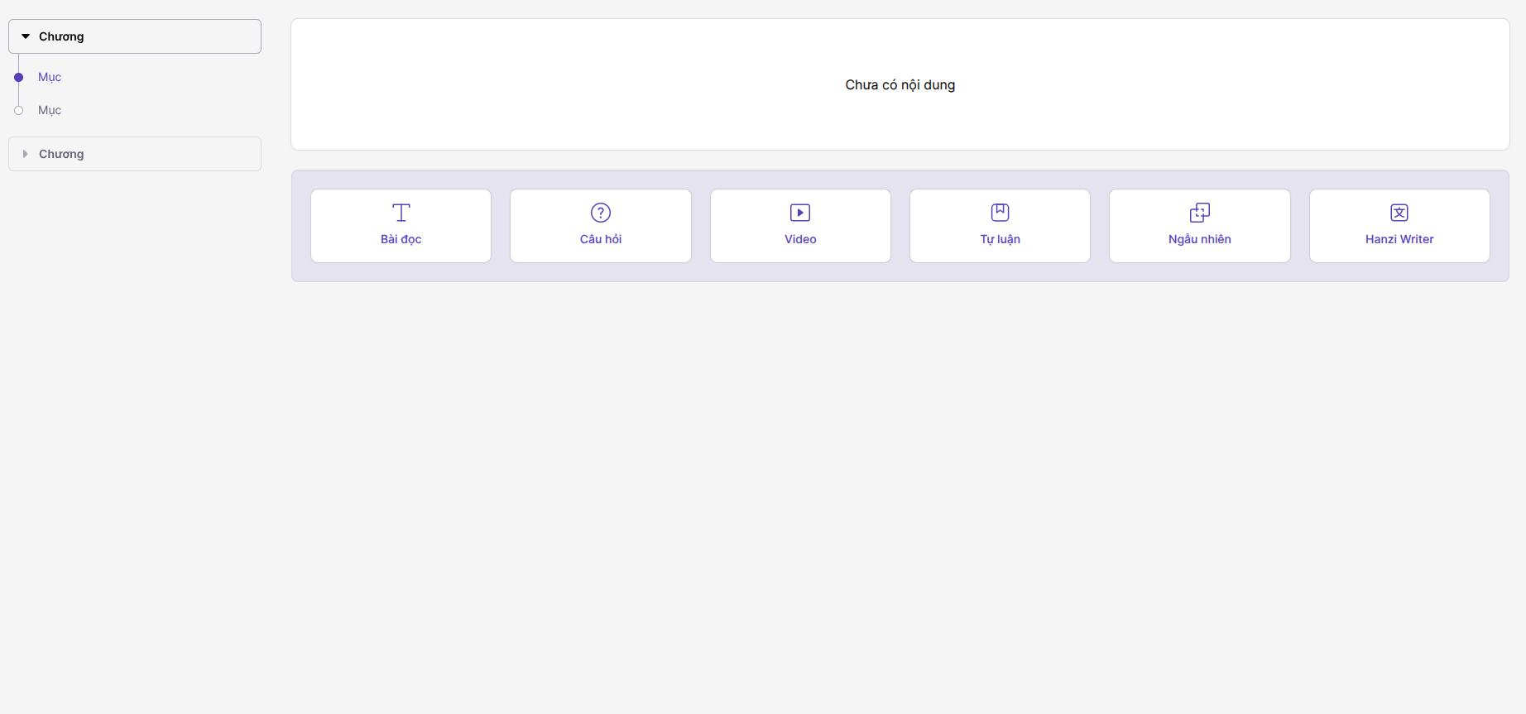Select the highlighted purple Mục item
The image size is (1526, 714).
pyautogui.click(x=50, y=77)
